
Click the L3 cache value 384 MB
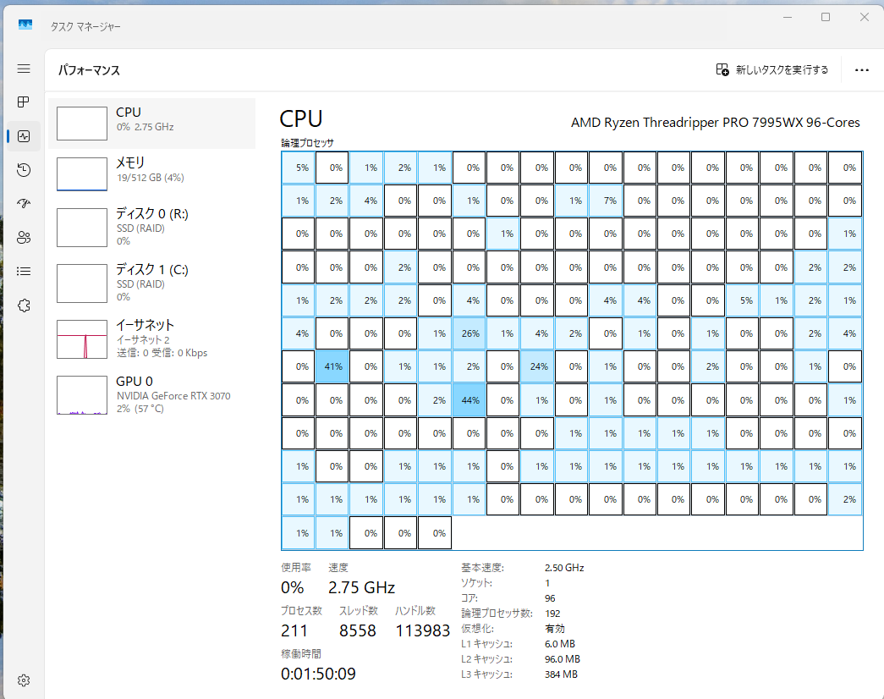click(x=561, y=674)
